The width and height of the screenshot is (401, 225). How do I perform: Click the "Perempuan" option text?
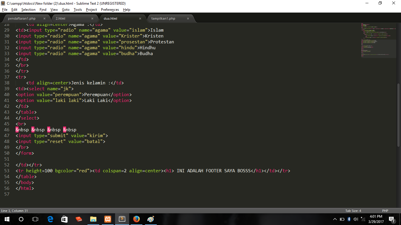click(96, 94)
